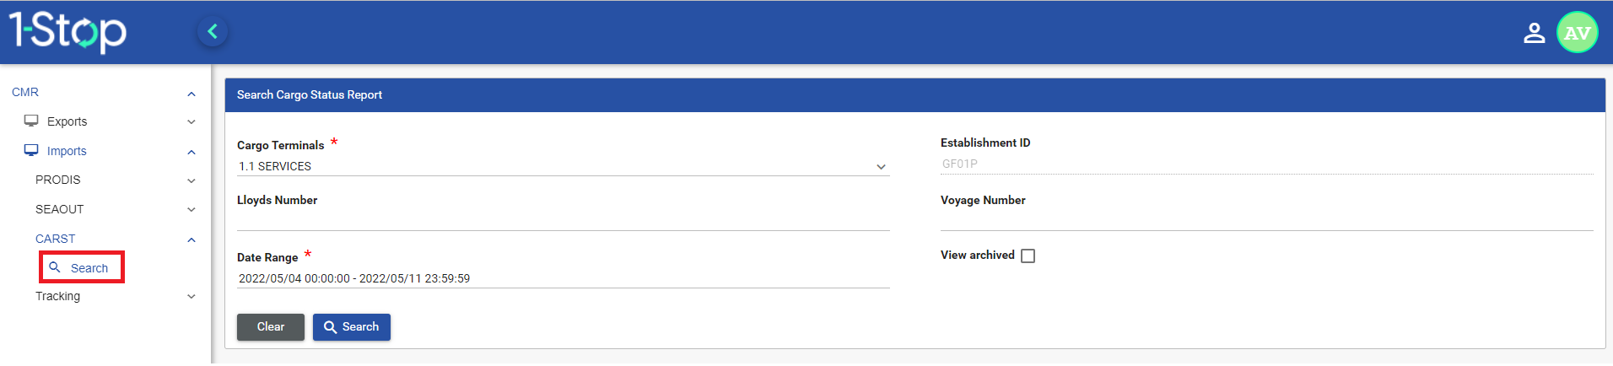
Task: Expand the SEAOUT submenu
Action: point(192,210)
